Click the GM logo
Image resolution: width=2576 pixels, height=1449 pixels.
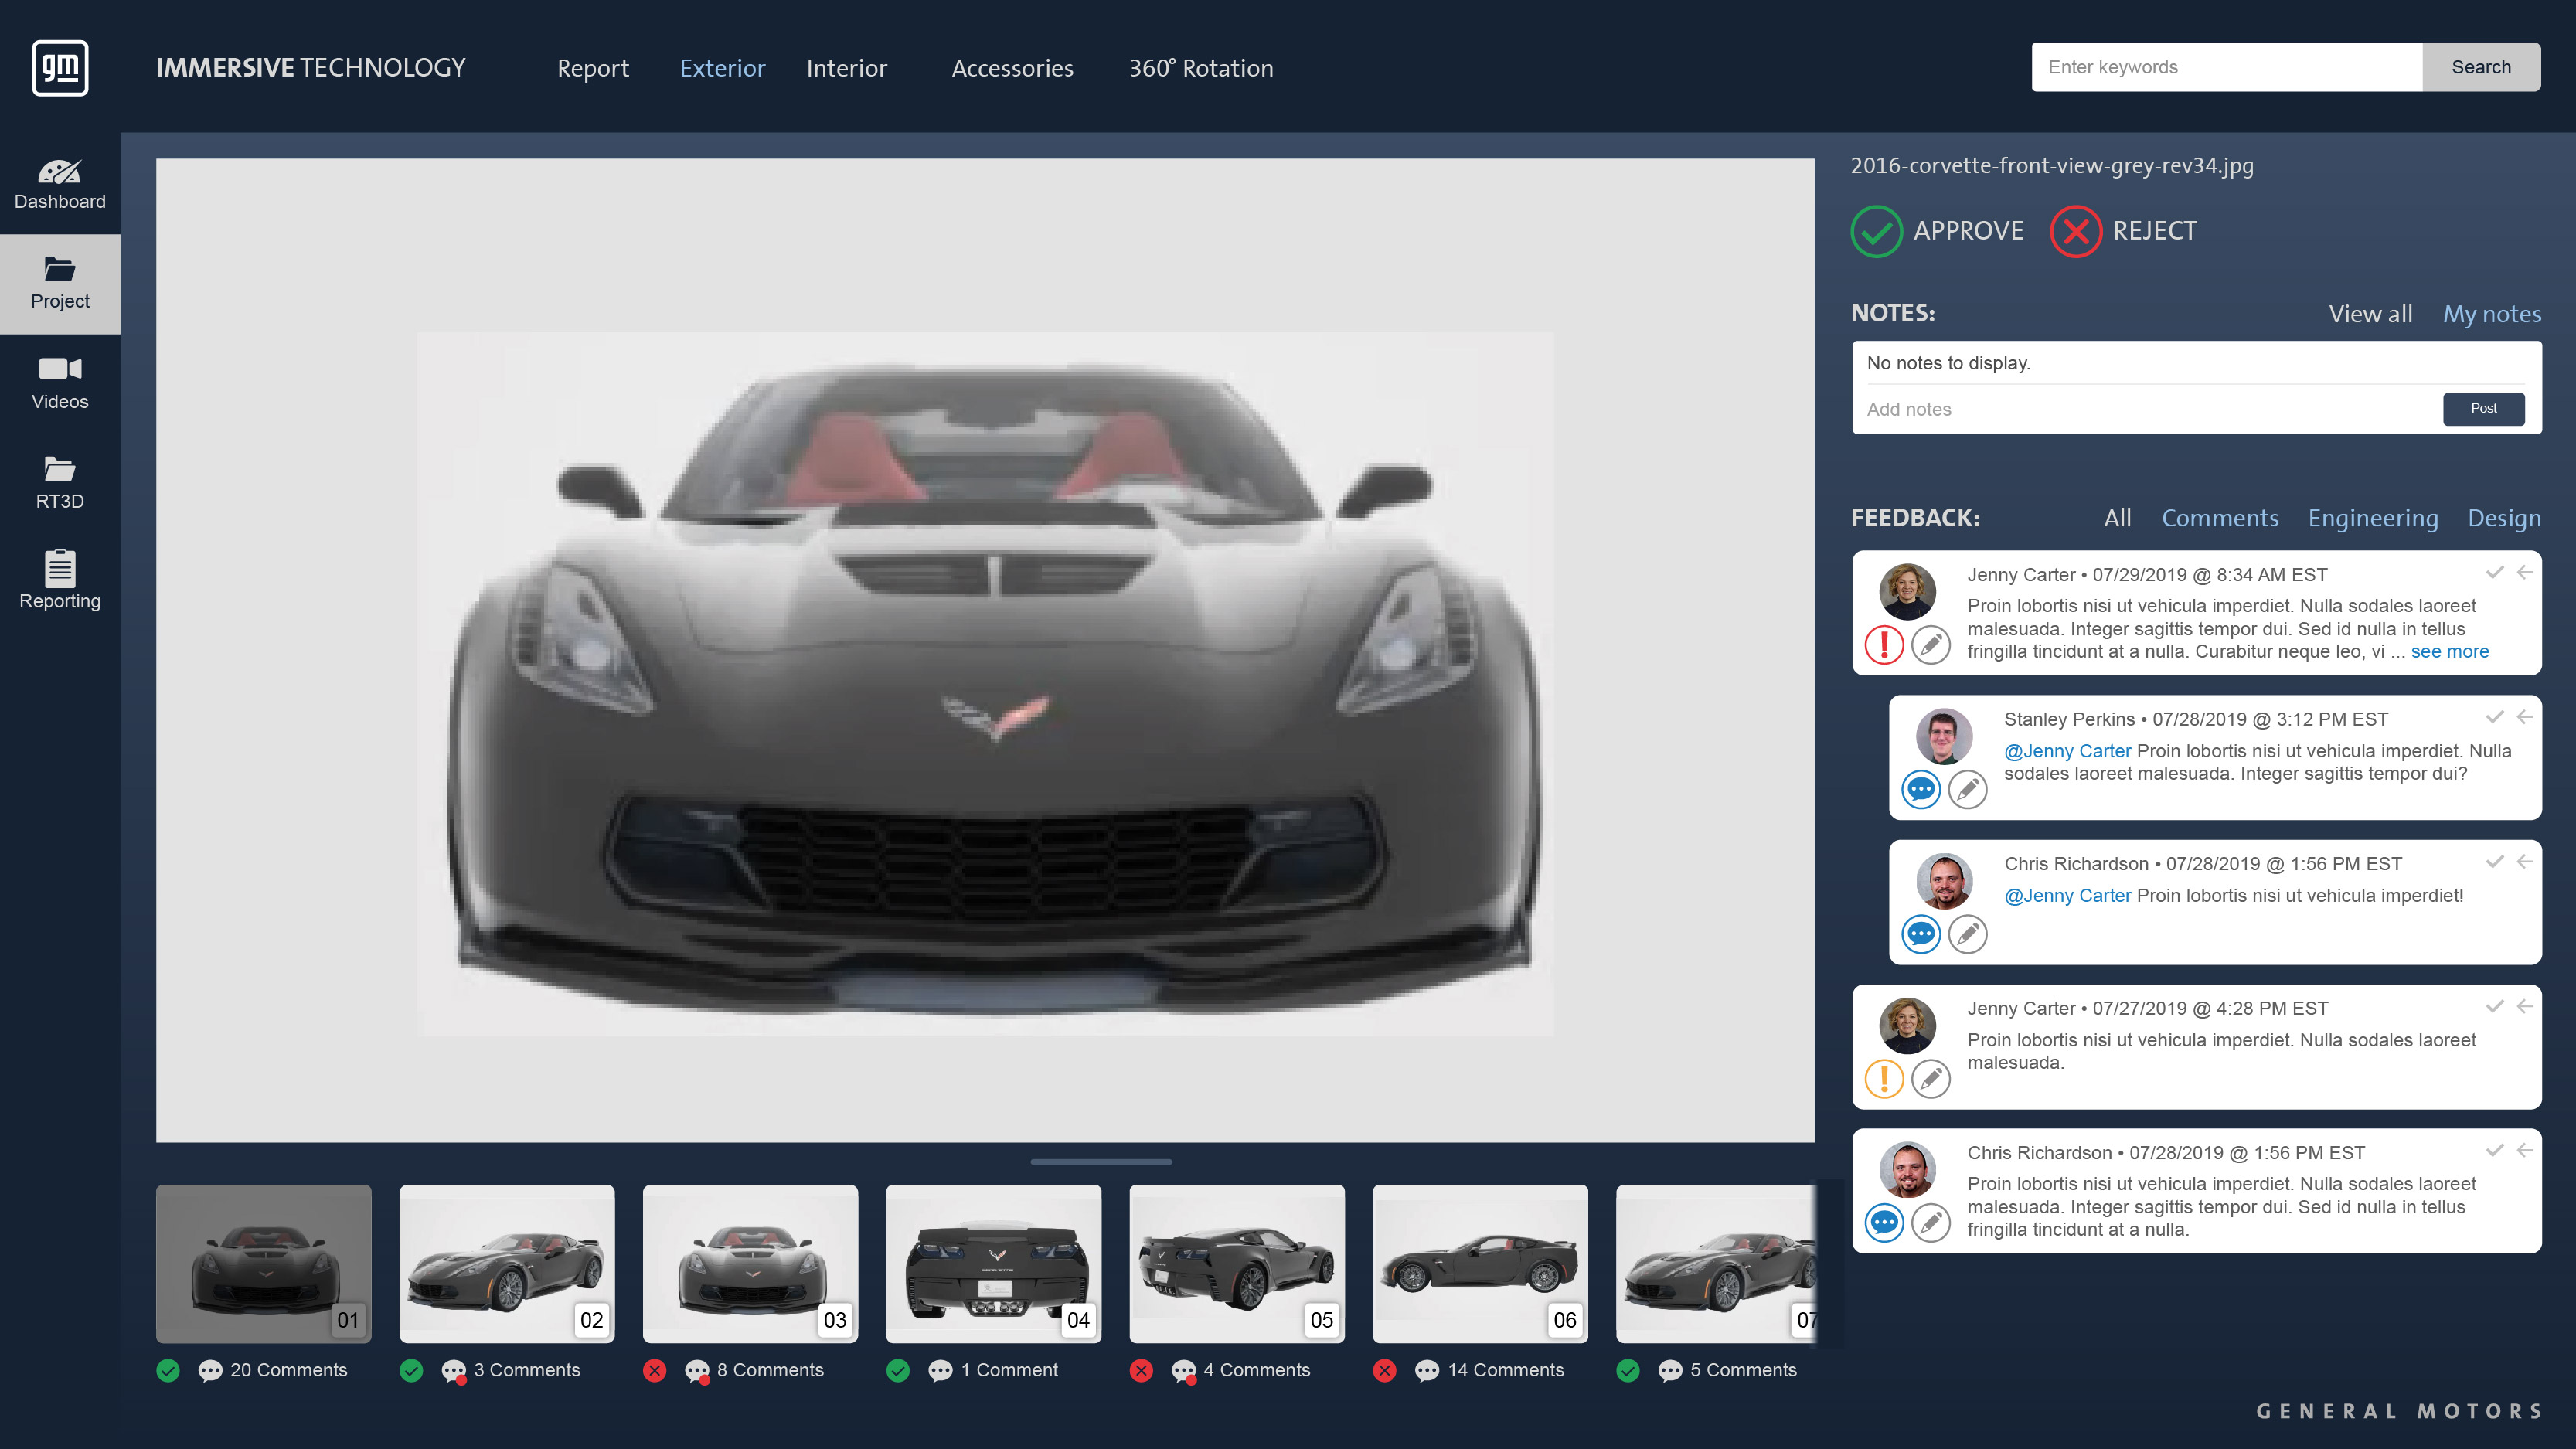point(60,67)
